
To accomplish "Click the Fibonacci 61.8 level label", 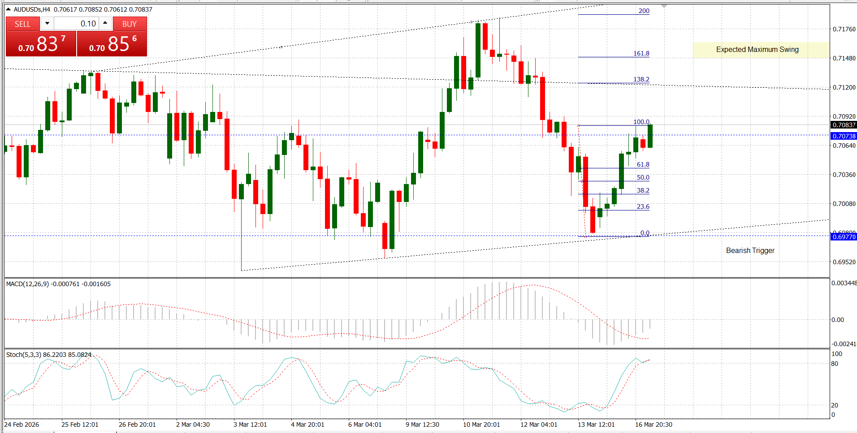I will (643, 164).
